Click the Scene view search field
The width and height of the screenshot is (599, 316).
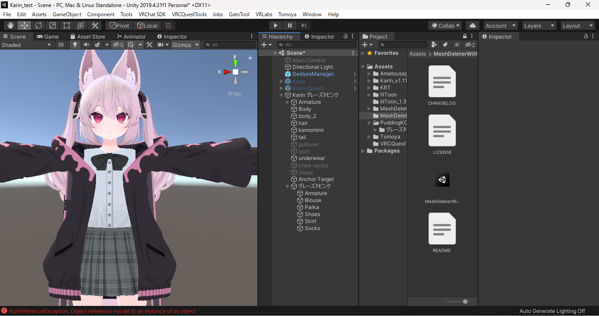[x=230, y=45]
